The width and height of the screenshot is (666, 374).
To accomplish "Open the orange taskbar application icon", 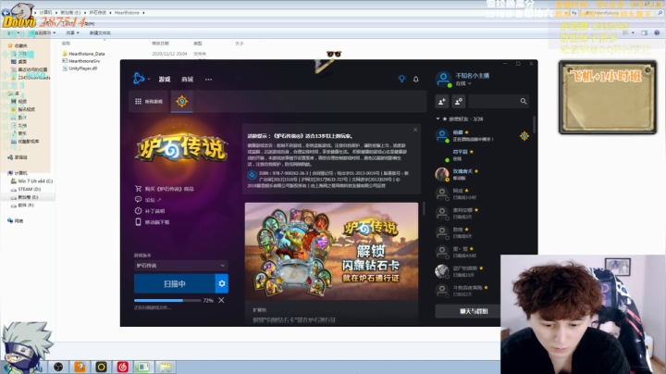I will [80, 367].
